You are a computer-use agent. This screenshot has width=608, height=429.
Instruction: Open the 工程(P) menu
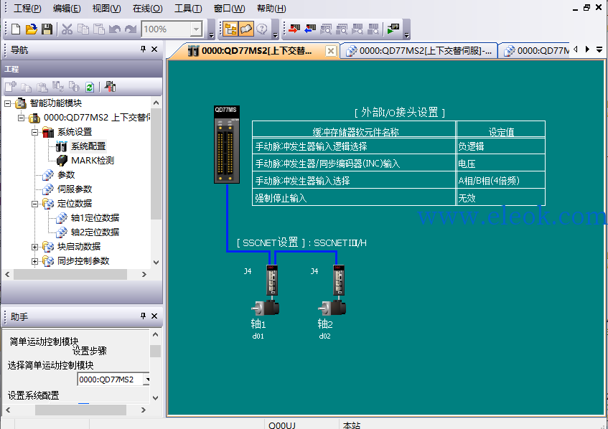click(x=27, y=8)
